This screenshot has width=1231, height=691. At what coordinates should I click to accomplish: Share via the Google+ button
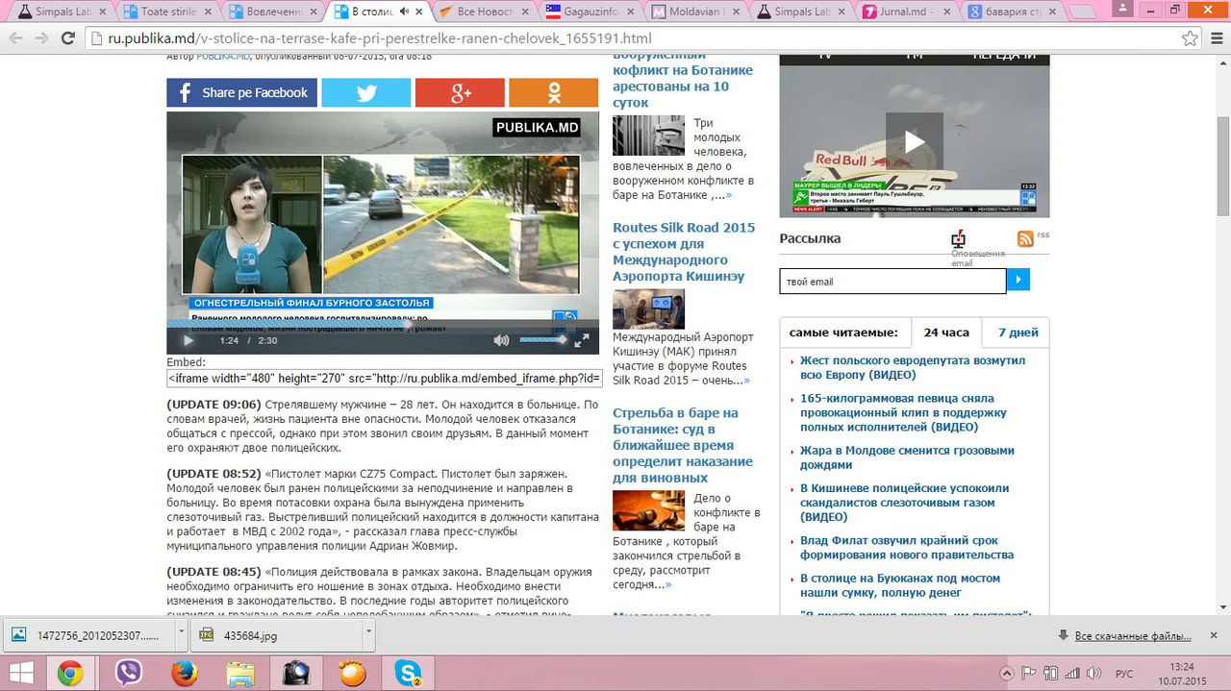460,92
